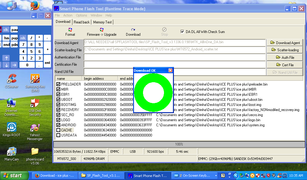Click the Safely Remove Hardware tray icon
This screenshot has height=180, width=307.
coord(242,175)
